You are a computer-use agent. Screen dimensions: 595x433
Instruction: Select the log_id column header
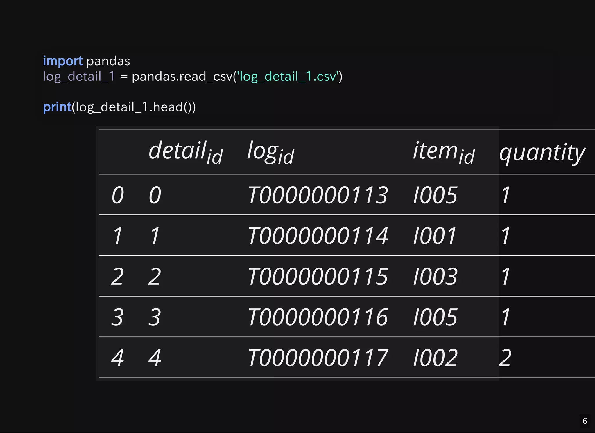[x=270, y=152]
